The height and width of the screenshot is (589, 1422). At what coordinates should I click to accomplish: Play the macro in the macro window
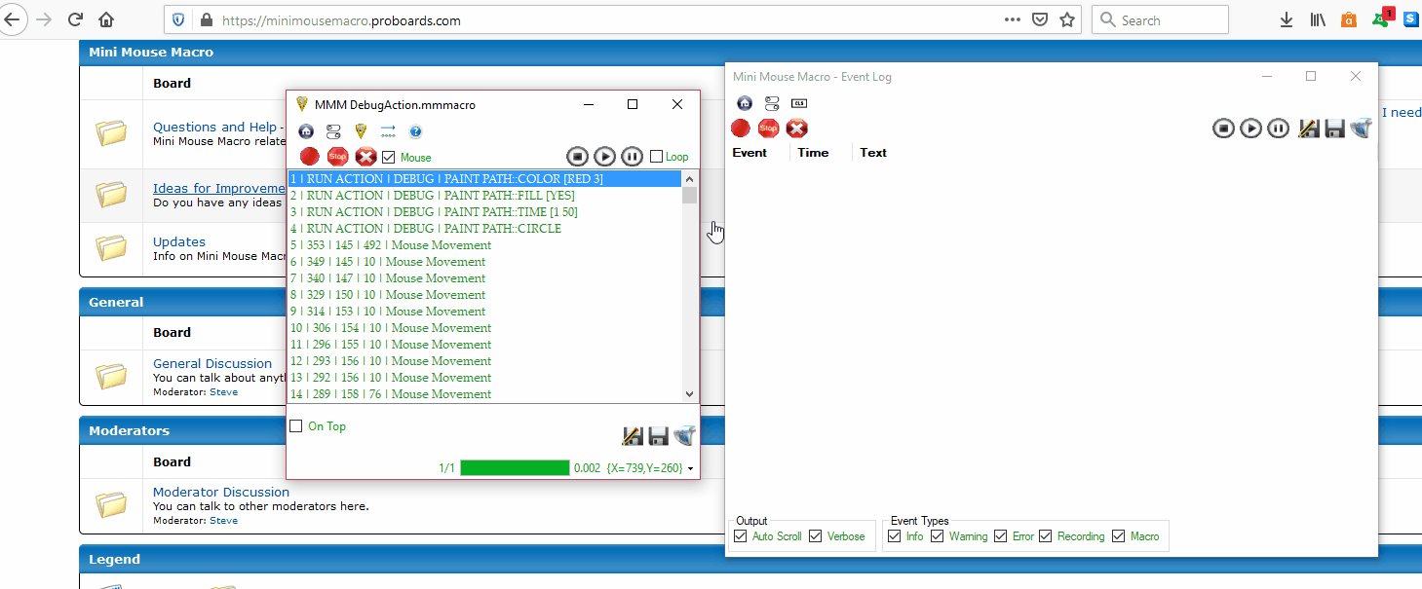click(604, 157)
